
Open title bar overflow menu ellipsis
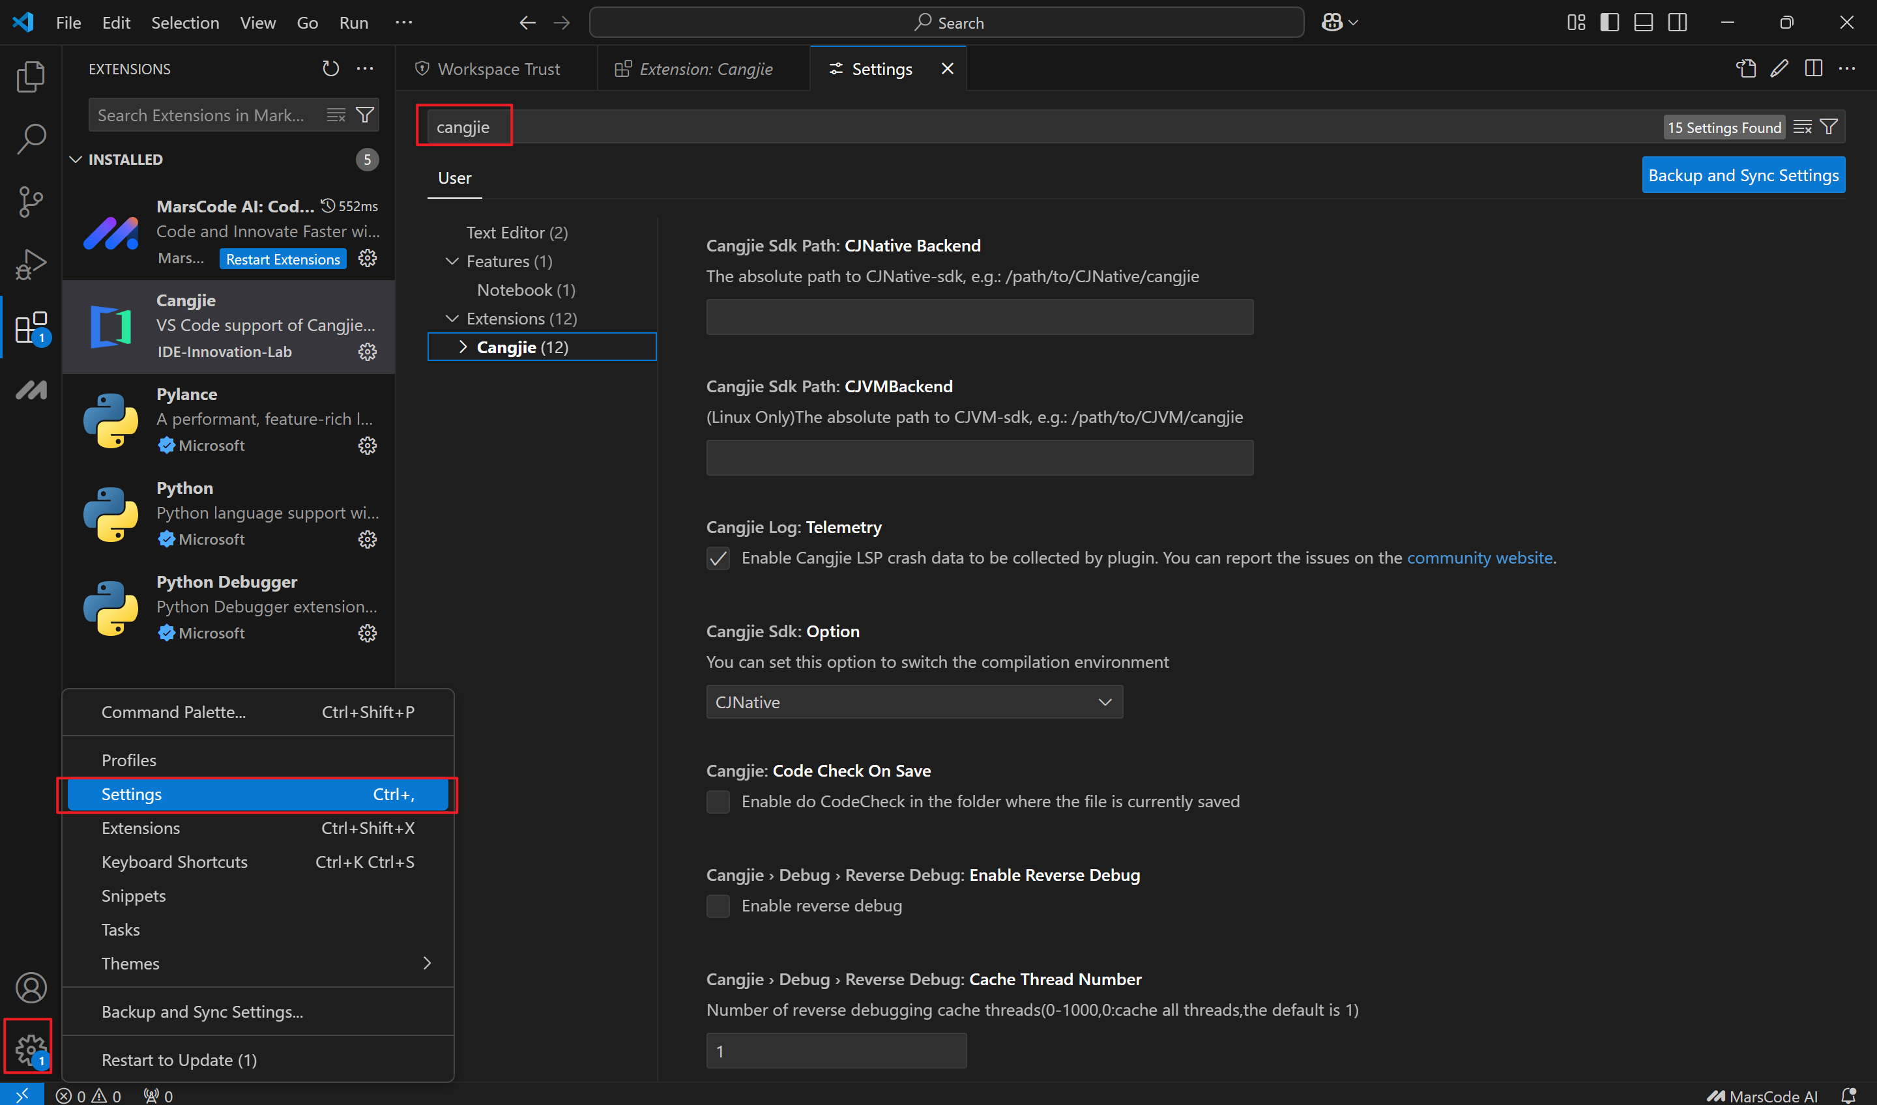coord(403,22)
